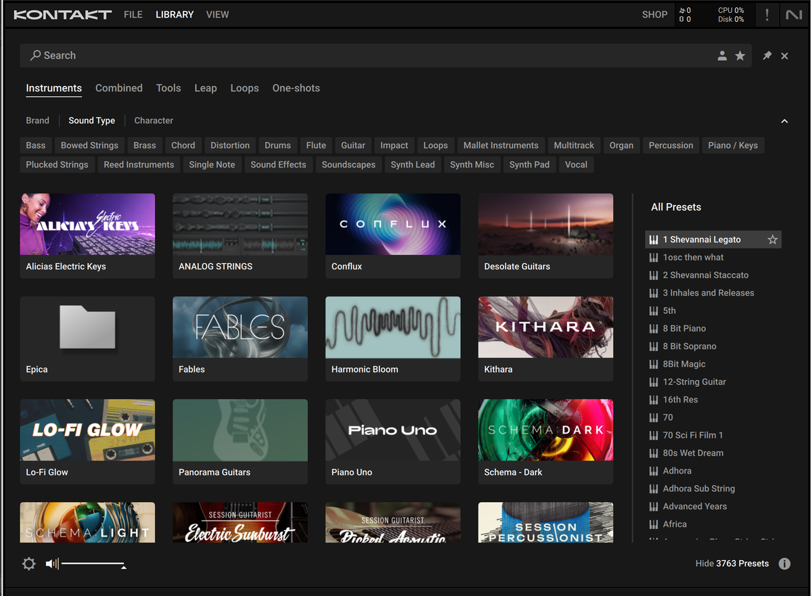Open the Kithara library thumbnail
Image resolution: width=812 pixels, height=596 pixels.
(x=545, y=327)
